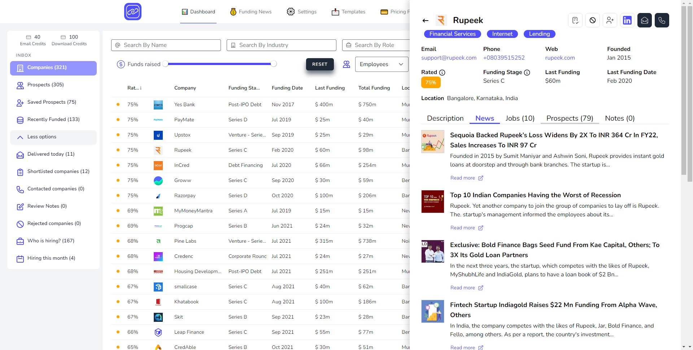Switch to the Description tab
This screenshot has width=693, height=350.
[x=445, y=118]
